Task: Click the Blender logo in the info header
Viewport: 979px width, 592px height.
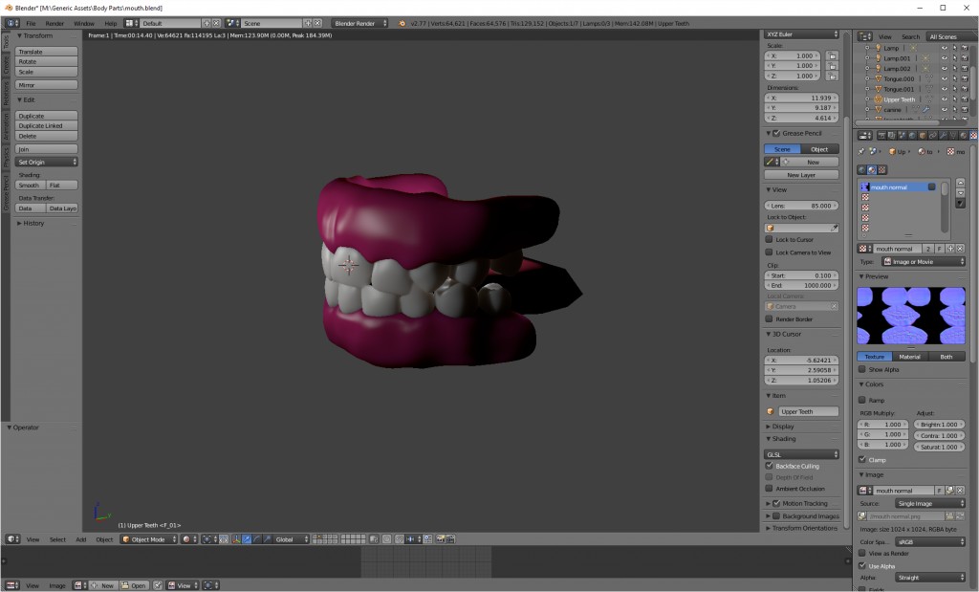Action: coord(11,22)
